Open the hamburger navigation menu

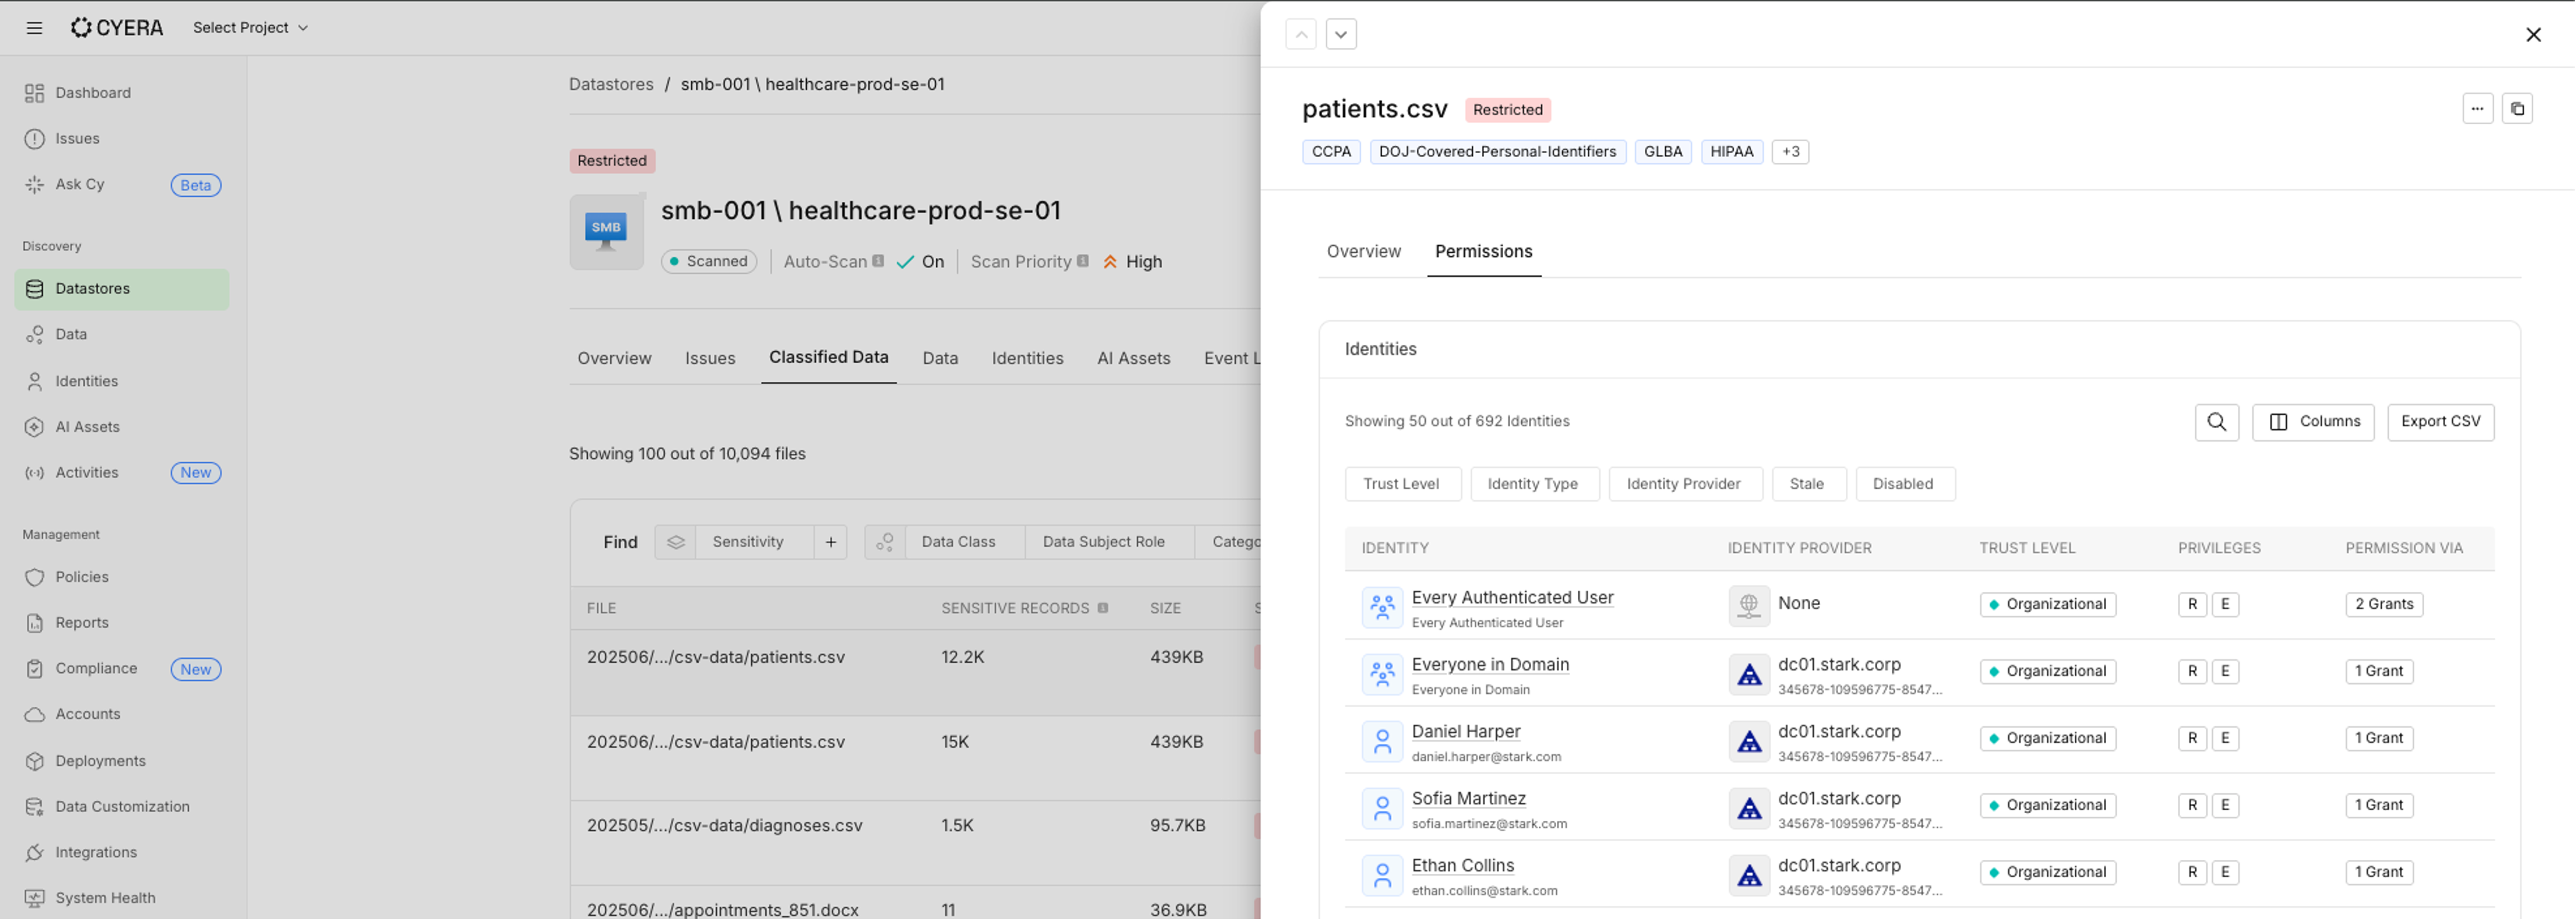click(33, 27)
